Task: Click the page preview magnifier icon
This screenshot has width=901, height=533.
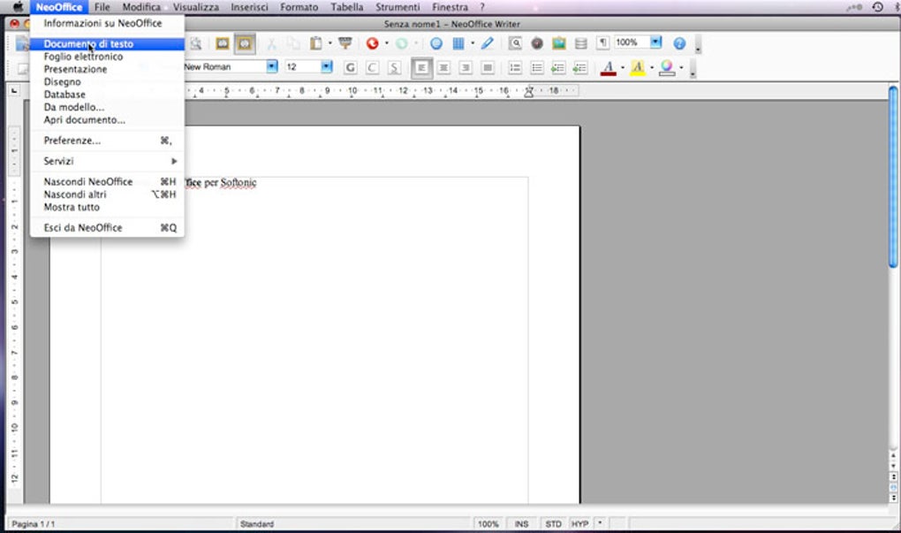Action: point(196,43)
